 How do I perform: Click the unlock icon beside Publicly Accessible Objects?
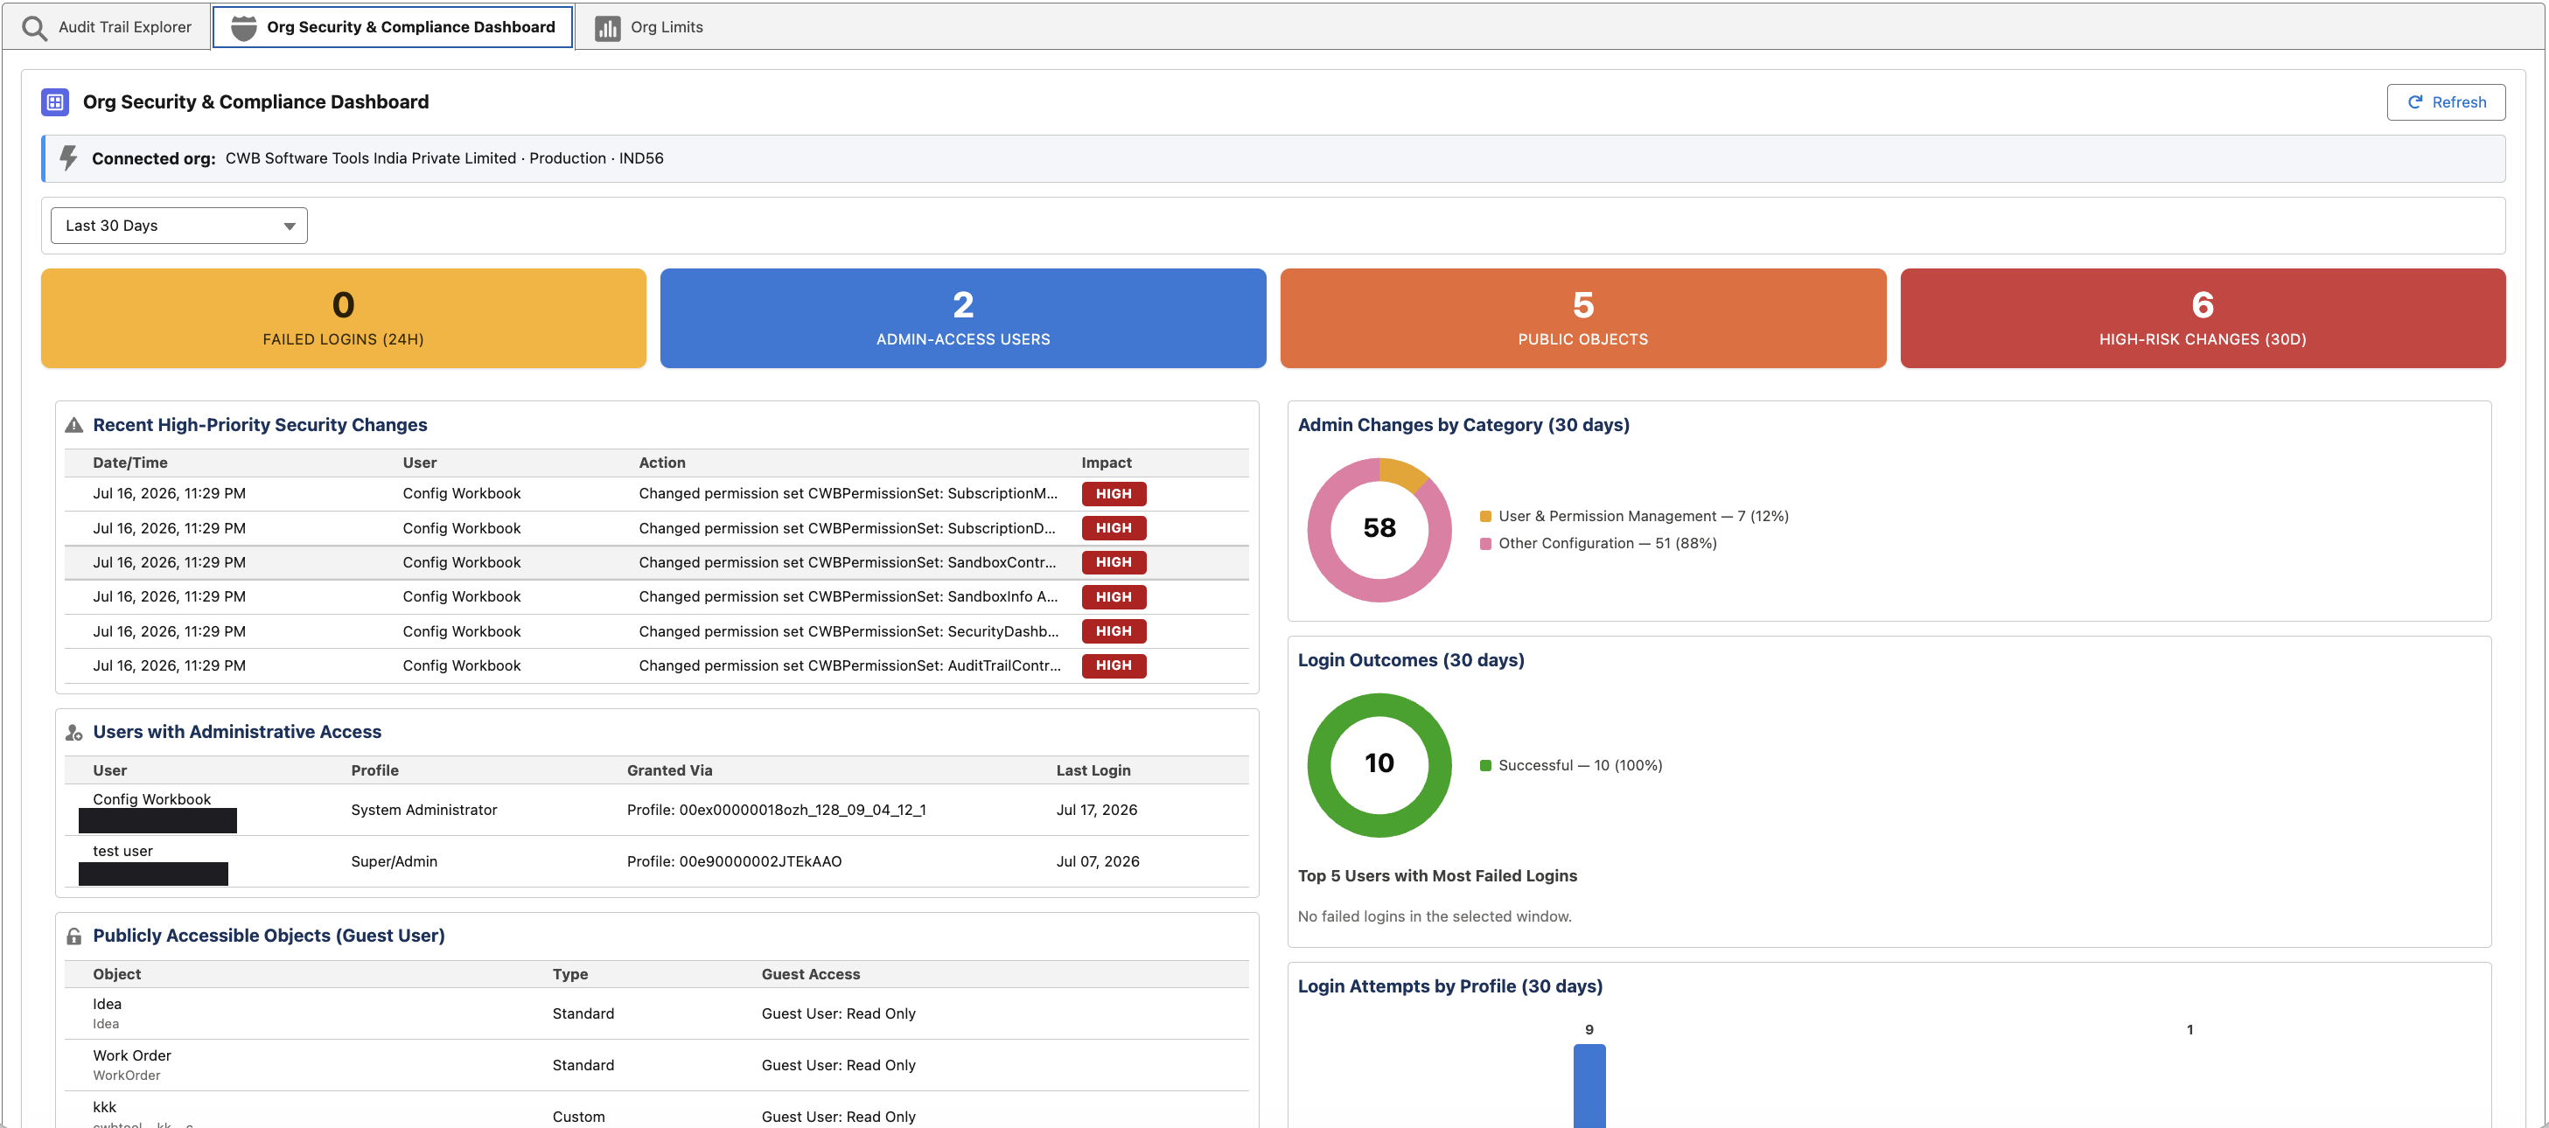74,936
